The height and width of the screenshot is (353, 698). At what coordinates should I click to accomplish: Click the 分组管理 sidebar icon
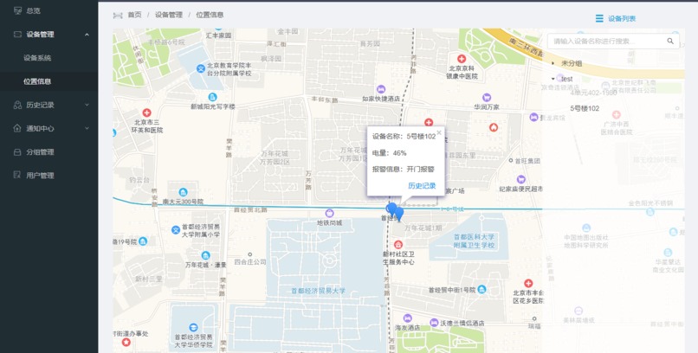point(17,152)
